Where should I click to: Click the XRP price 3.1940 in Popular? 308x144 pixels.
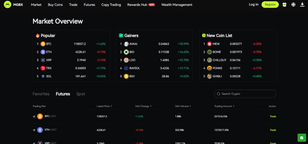point(81,60)
